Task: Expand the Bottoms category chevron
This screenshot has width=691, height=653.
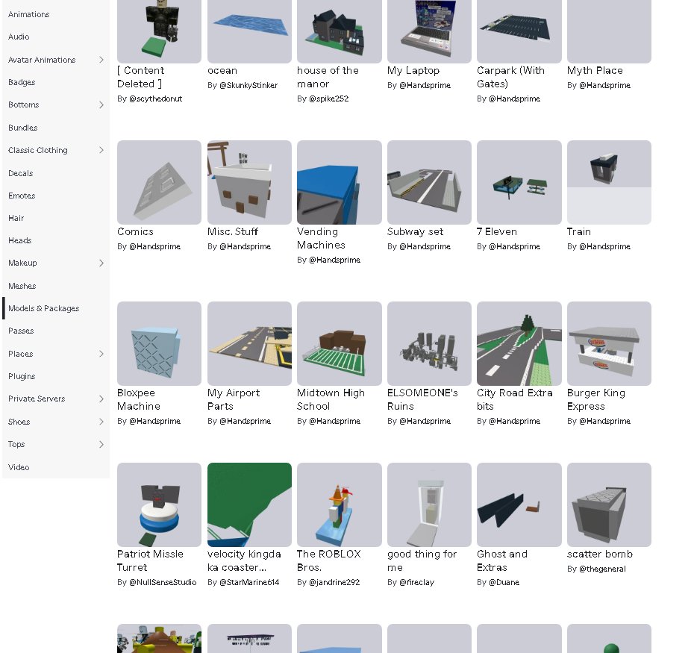Action: 101,105
